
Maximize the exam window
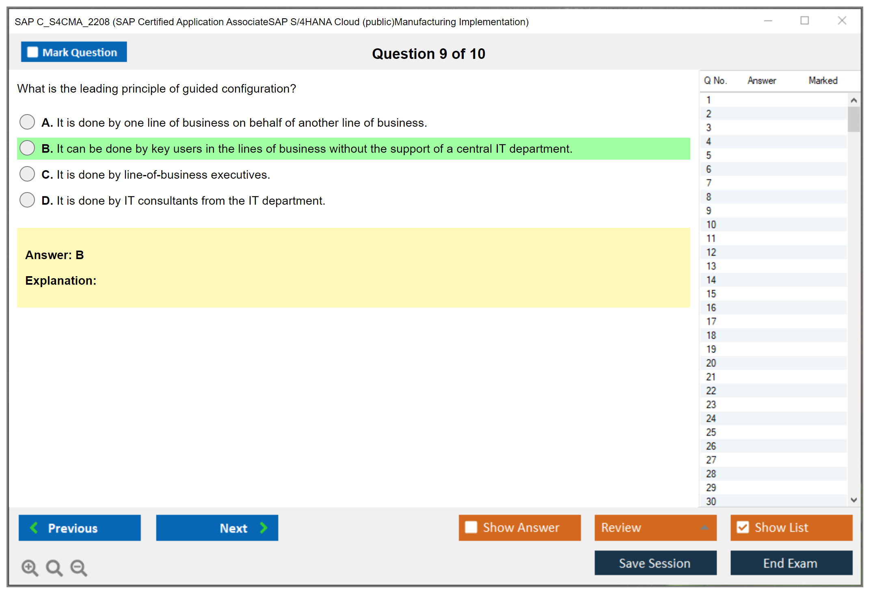pyautogui.click(x=804, y=21)
